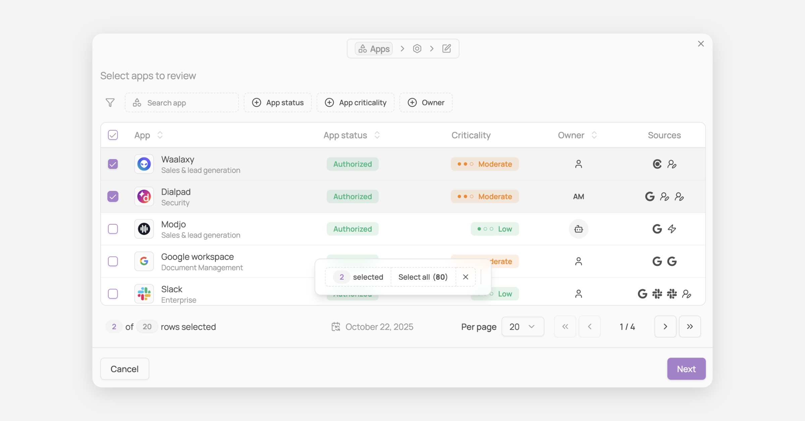Click the bot owner icon for Modjo

coord(578,229)
